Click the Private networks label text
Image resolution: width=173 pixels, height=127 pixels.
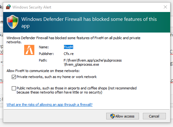click(x=57, y=77)
